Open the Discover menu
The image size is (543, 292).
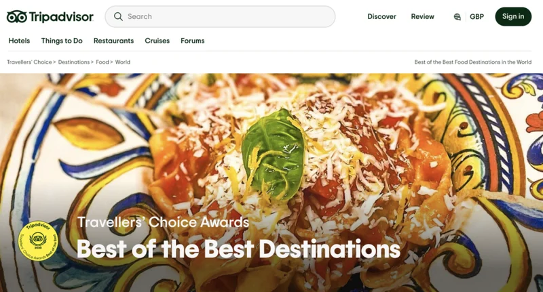point(381,16)
